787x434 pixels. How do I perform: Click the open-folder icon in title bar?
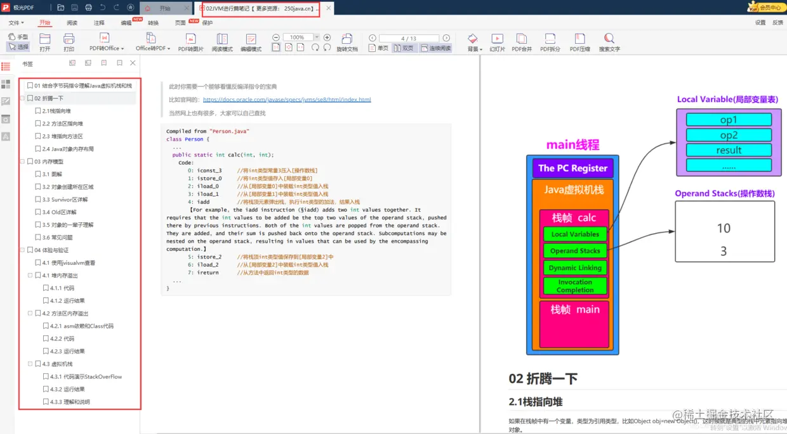tap(61, 8)
